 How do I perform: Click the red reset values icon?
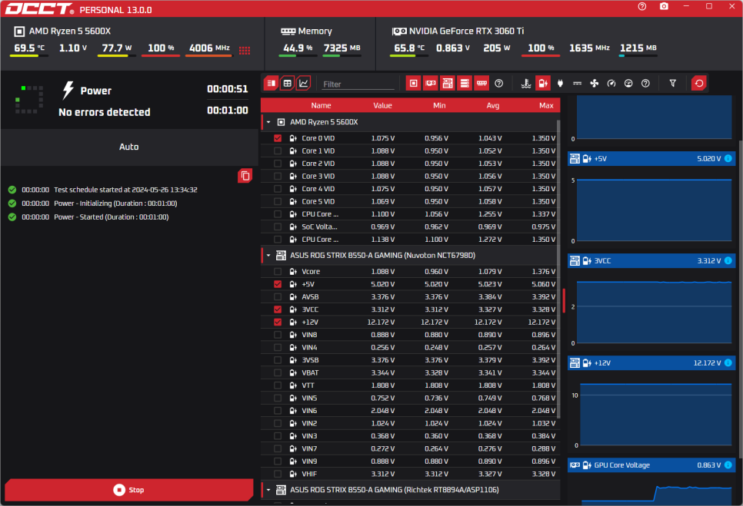pyautogui.click(x=698, y=83)
